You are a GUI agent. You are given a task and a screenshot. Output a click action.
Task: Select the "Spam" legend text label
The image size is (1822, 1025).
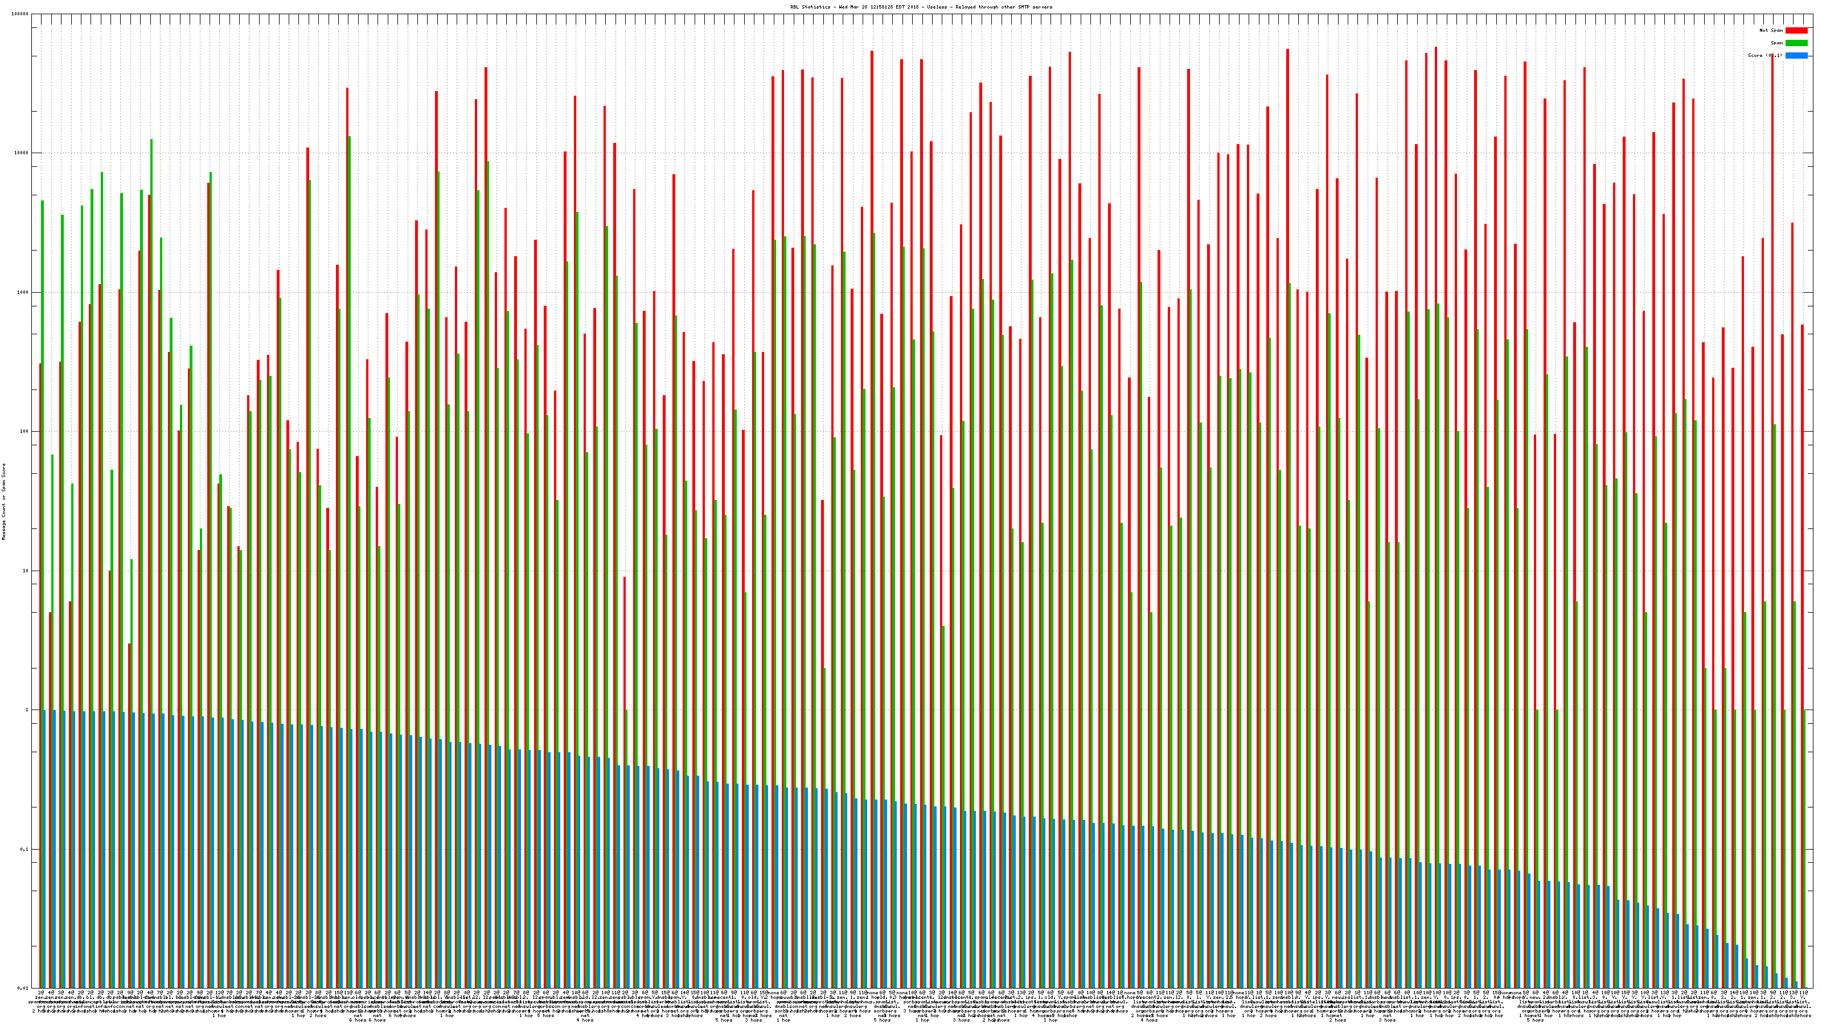pos(1776,43)
